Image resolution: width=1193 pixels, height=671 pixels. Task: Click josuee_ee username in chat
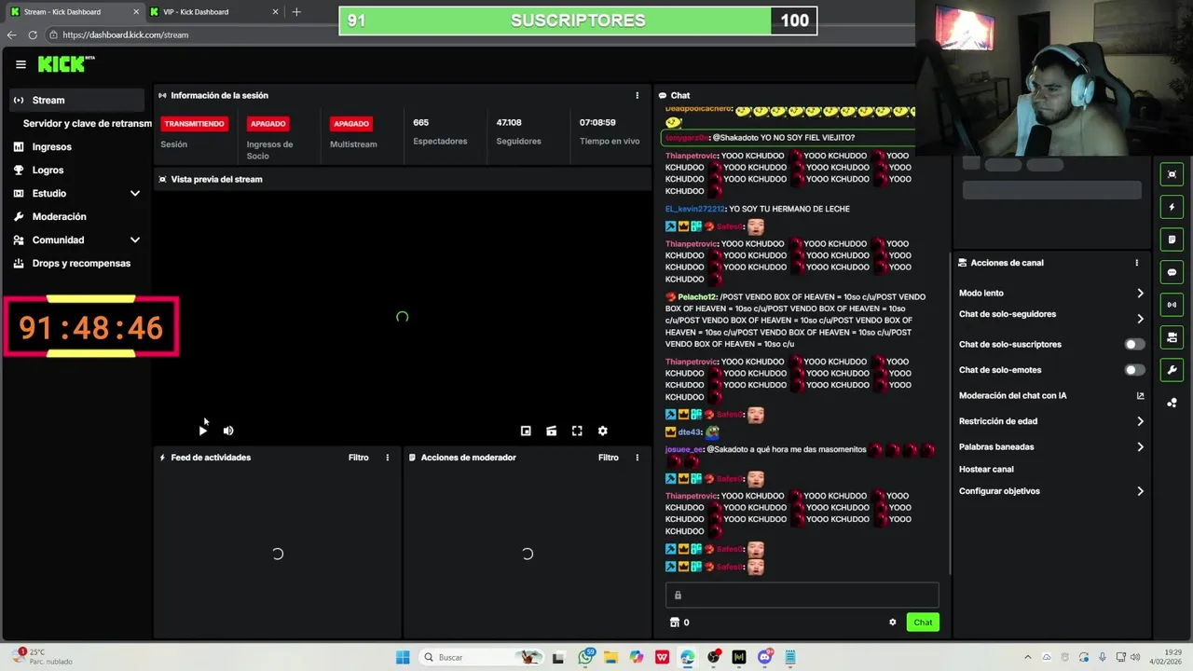coord(684,449)
